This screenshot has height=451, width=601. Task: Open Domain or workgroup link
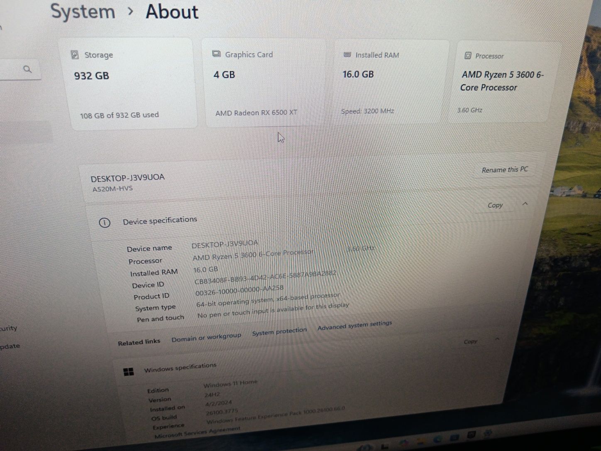[x=206, y=337]
